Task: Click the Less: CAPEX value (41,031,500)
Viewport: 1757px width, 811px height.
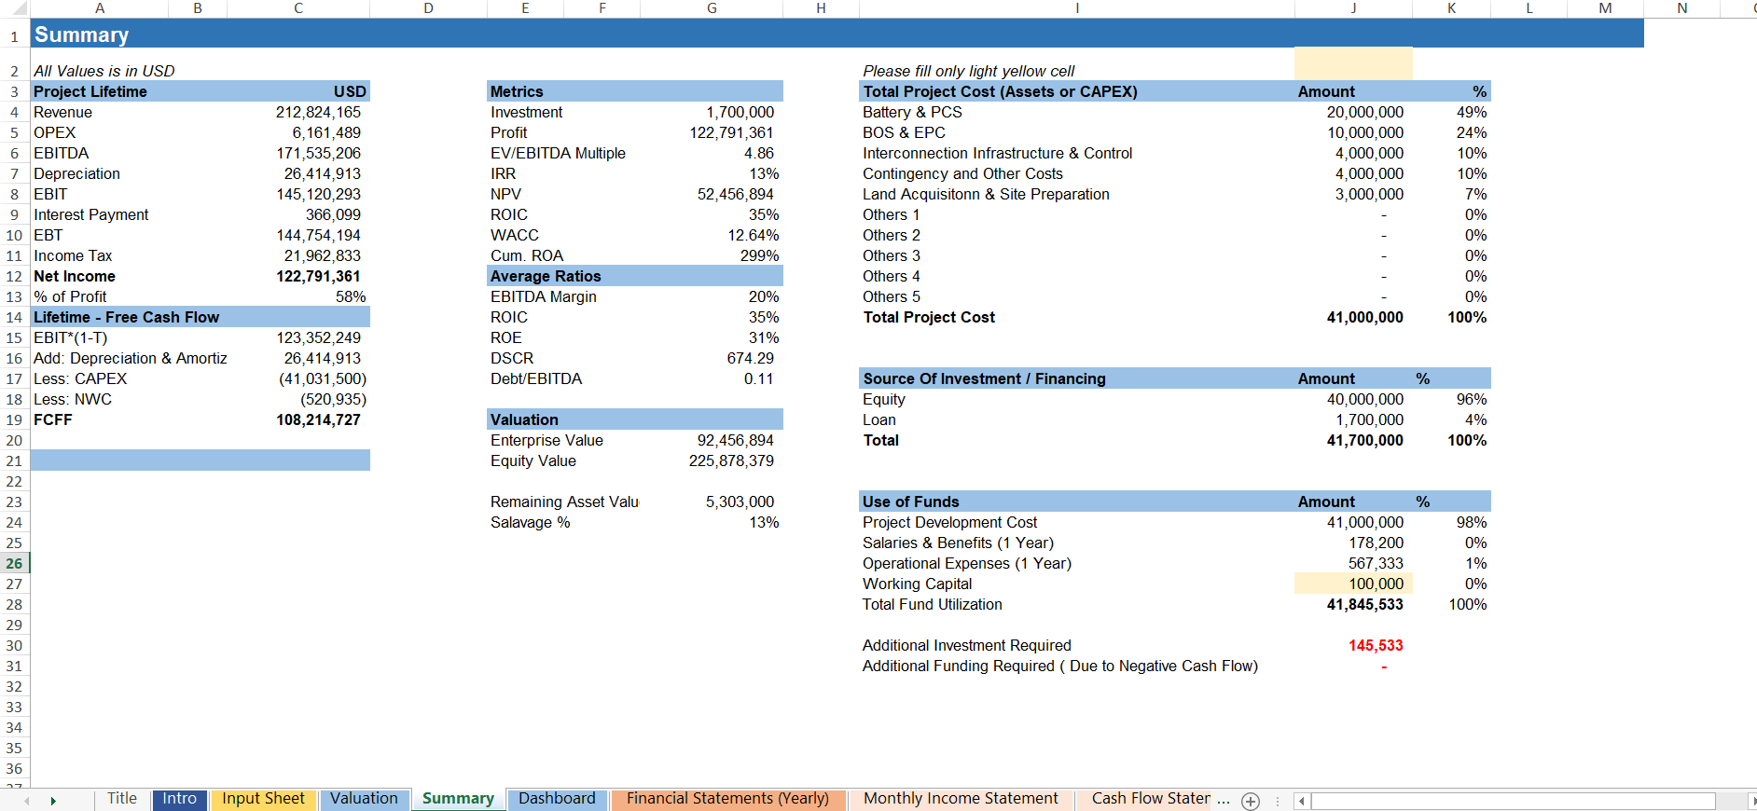Action: pos(323,378)
